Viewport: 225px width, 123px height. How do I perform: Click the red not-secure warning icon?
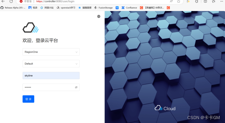(x=21, y=1)
